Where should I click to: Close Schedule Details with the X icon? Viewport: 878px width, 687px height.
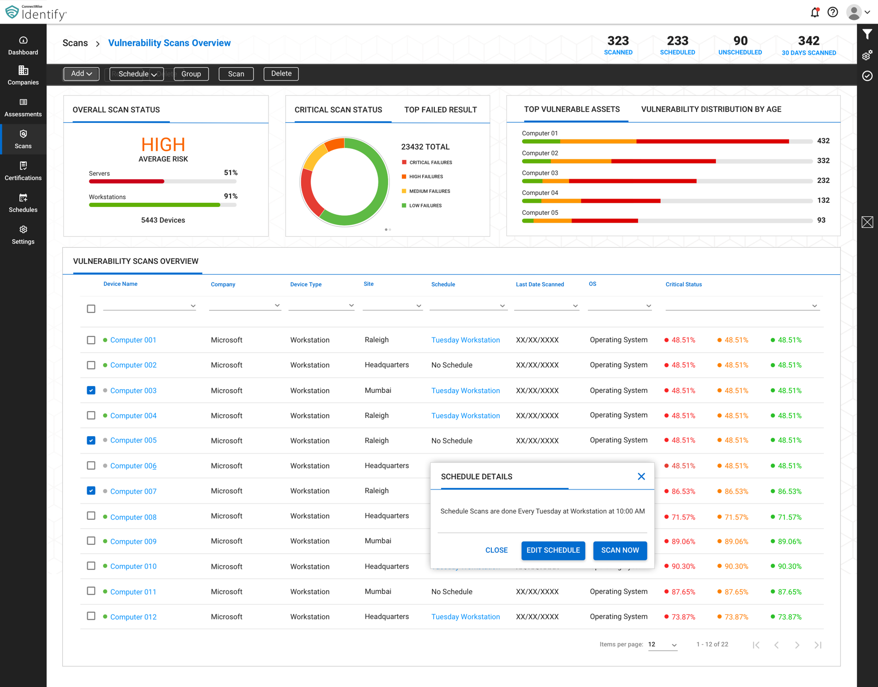point(641,476)
